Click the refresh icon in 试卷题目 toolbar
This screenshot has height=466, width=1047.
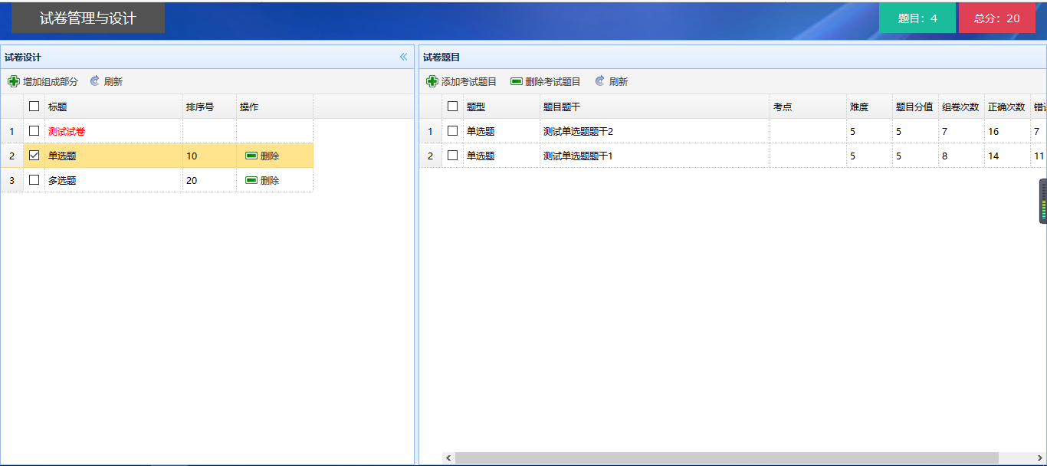coord(600,81)
